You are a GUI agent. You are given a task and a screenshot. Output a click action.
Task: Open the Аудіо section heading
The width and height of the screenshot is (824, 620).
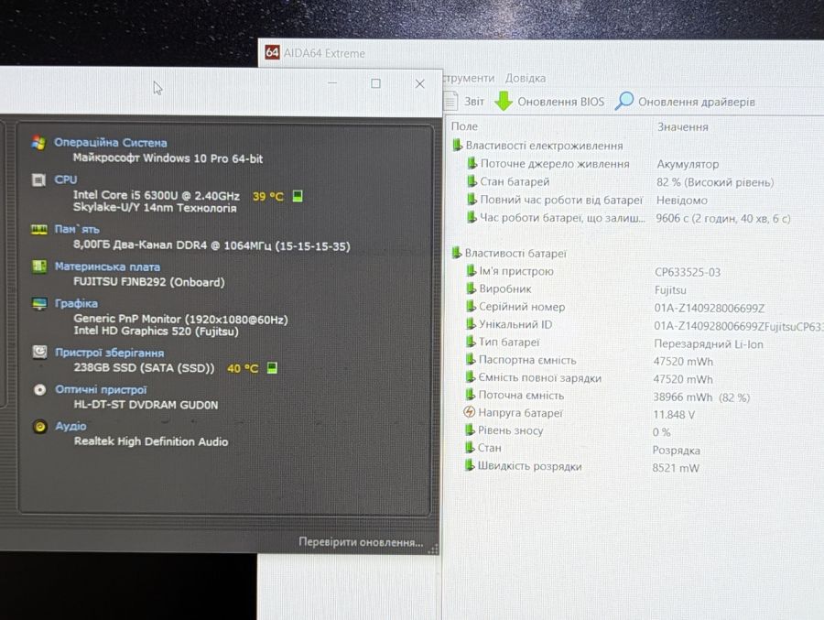click(70, 426)
